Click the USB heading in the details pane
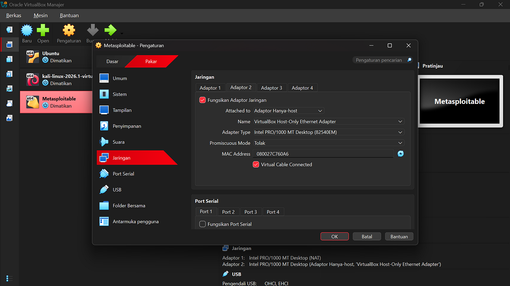Screen dimensions: 510x286 (x=236, y=274)
